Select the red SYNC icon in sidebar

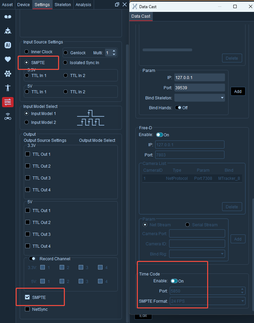coord(8,102)
